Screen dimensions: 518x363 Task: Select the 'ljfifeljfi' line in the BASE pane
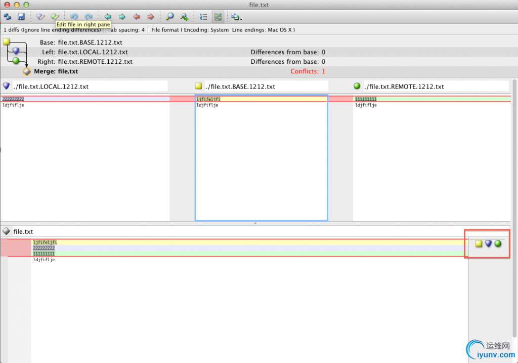click(262, 99)
